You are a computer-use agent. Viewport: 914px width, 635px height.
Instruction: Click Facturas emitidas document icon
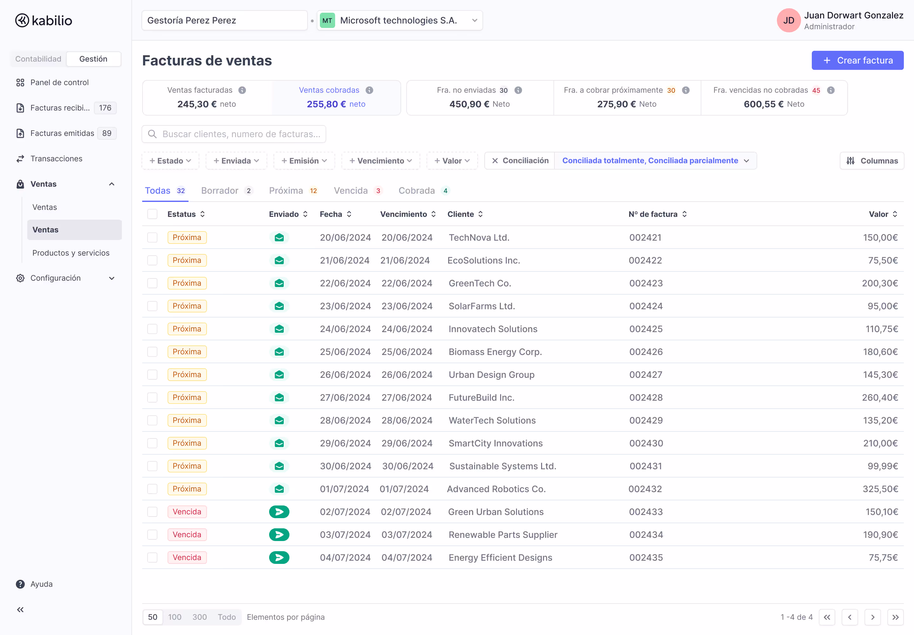point(20,133)
